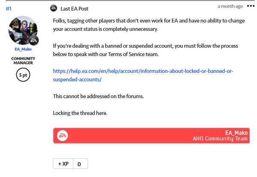Select the Last EA Post label

click(74, 9)
